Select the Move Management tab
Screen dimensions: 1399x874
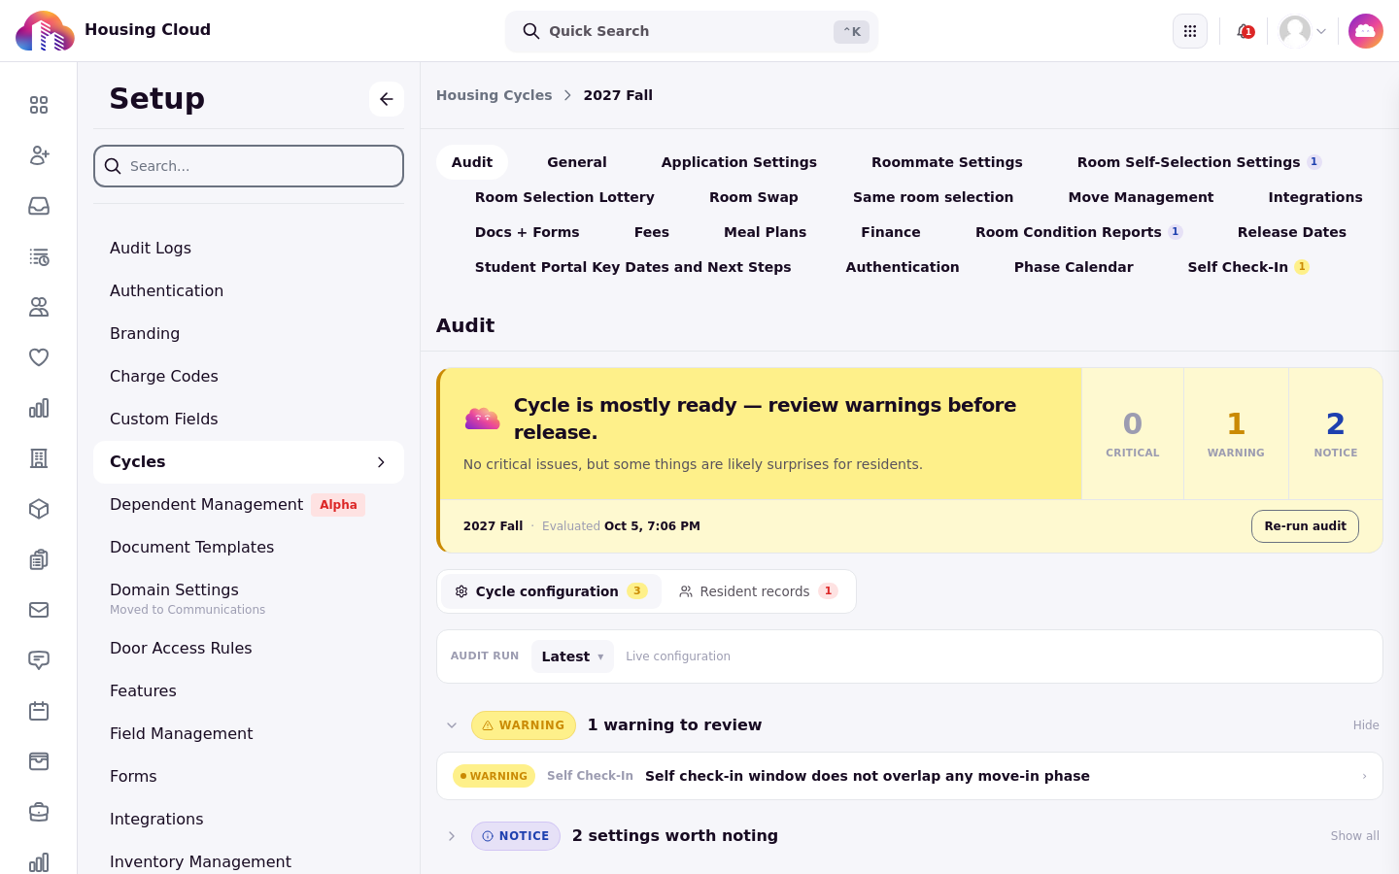[x=1141, y=197]
